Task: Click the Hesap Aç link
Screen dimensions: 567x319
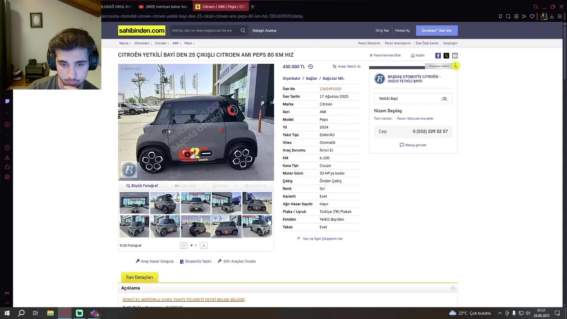Action: [403, 31]
